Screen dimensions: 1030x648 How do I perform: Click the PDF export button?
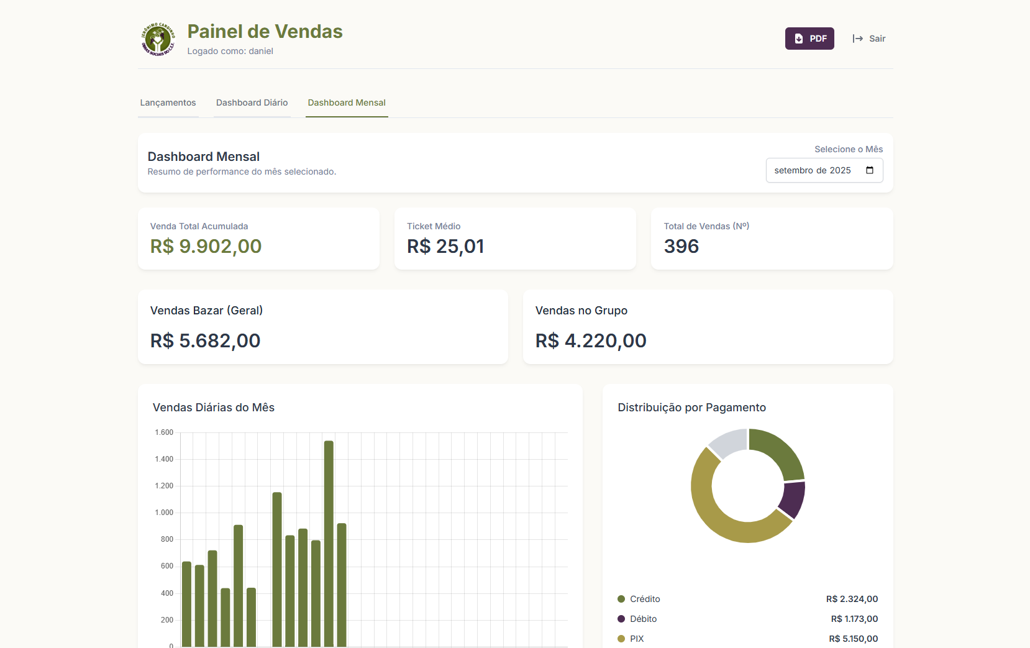809,38
